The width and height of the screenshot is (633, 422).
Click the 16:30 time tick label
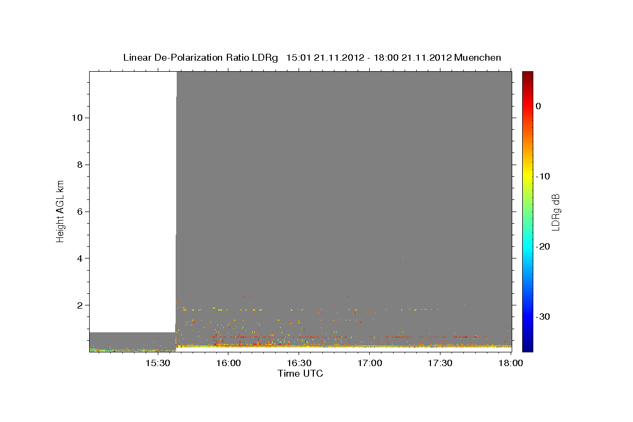299,363
